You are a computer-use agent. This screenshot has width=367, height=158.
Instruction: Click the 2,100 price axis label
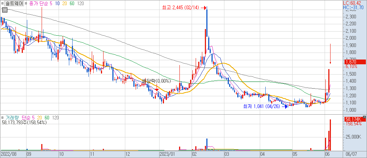point(352,31)
